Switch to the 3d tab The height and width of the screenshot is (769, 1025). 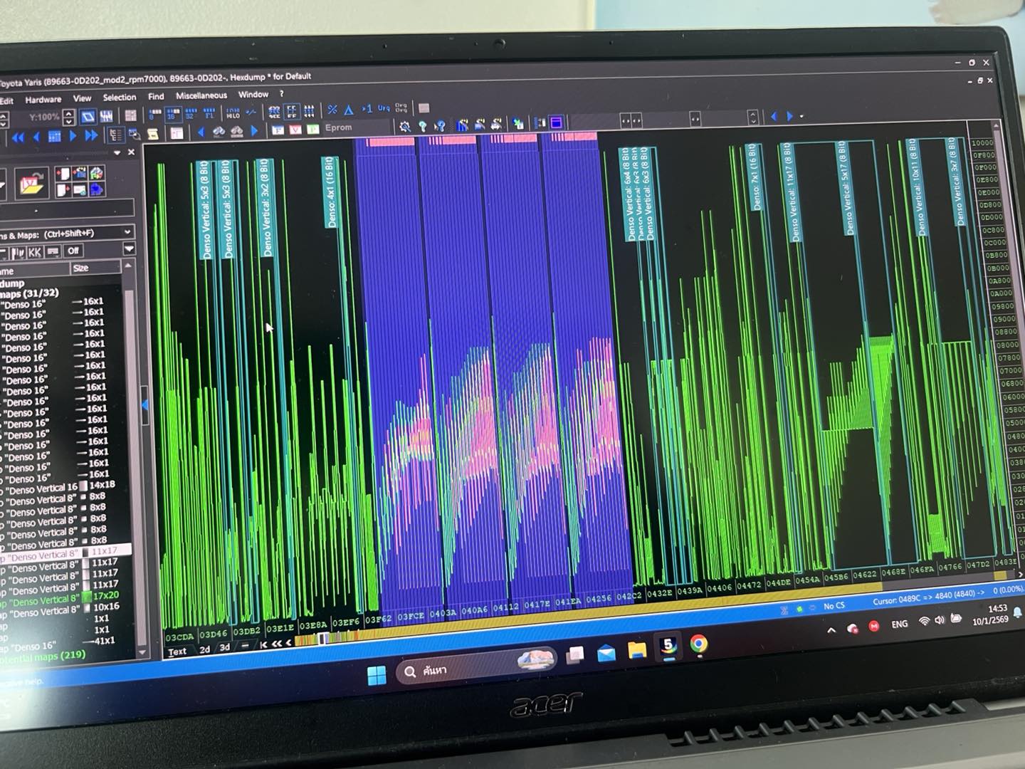point(225,648)
